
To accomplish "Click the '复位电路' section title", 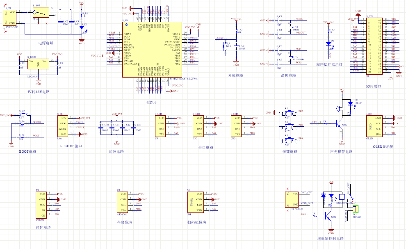I will [236, 75].
